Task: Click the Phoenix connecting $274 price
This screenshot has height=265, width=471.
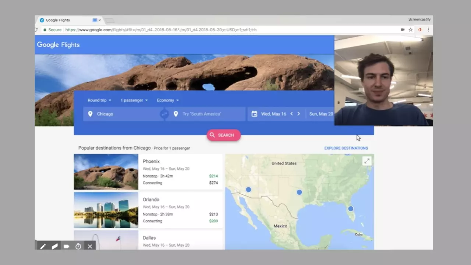Action: click(213, 183)
